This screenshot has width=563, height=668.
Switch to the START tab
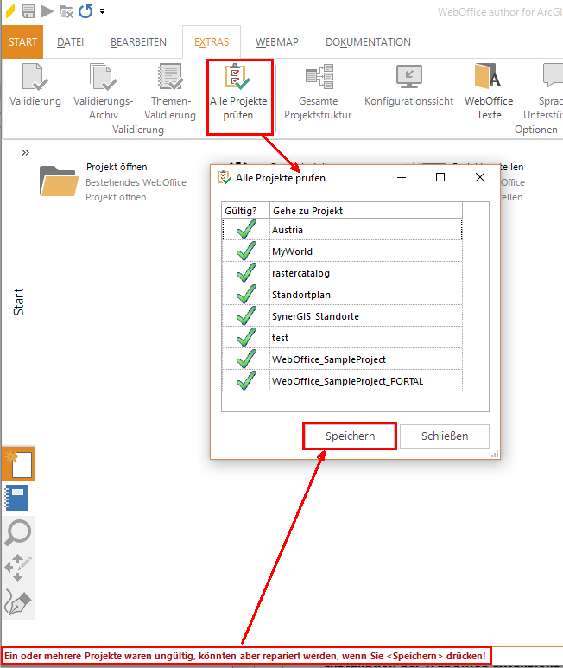(22, 41)
